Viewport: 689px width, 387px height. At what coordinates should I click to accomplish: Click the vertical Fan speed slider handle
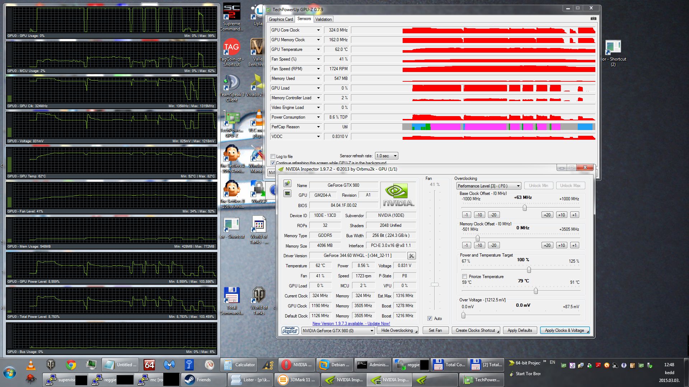click(x=435, y=285)
